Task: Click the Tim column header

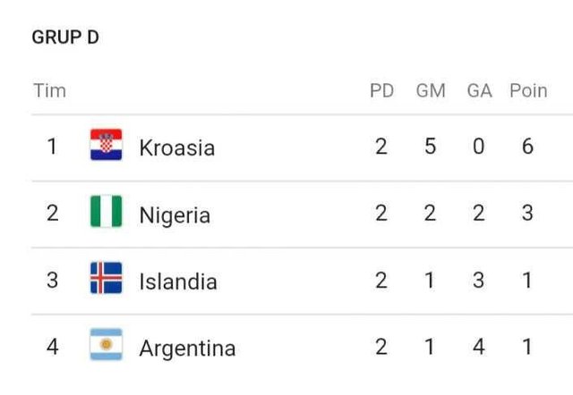Action: (49, 91)
